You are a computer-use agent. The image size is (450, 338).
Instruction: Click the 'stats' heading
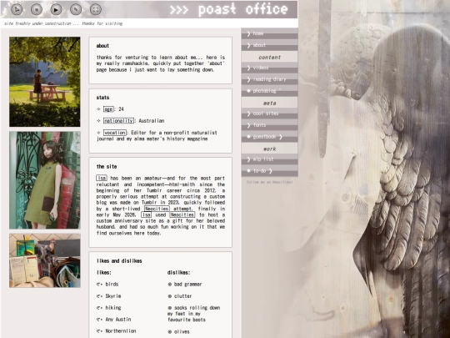tap(102, 98)
